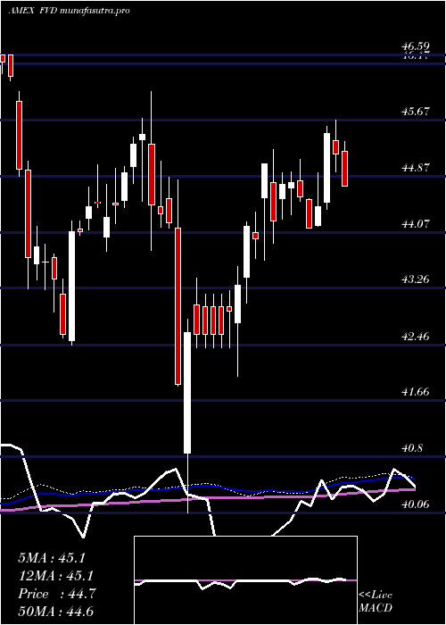Select the 45.67 price level label
This screenshot has height=625, width=446.
click(x=415, y=112)
